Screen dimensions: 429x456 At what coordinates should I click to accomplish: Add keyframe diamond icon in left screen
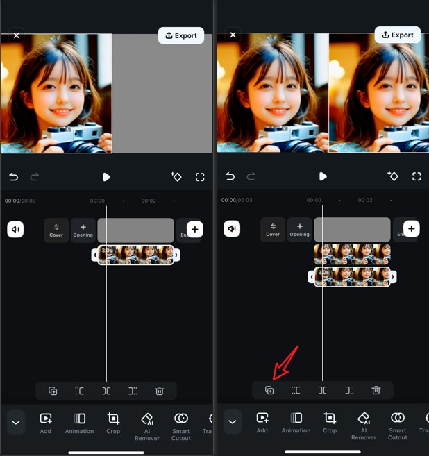[x=176, y=176]
